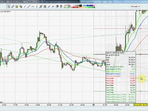Select the eraser brush tool

pos(57,6)
